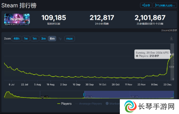Image resolution: width=179 pixels, height=114 pixels.
Task: Click the 23 Dec axis label
Action: pyautogui.click(x=167, y=85)
